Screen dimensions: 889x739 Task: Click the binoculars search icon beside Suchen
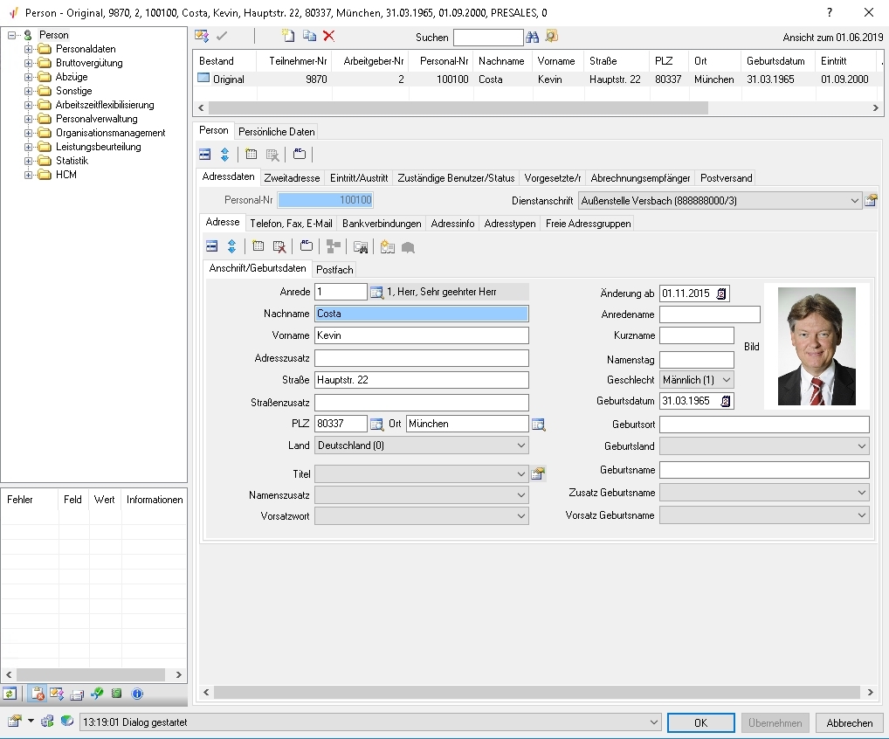tap(532, 37)
